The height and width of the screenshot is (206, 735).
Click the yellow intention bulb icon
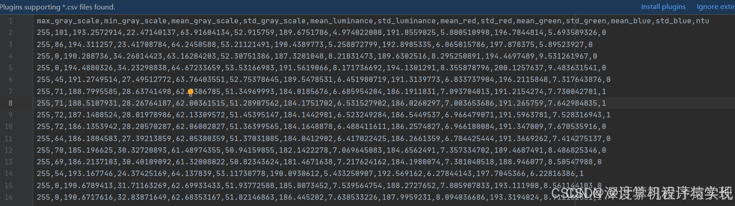tap(191, 92)
